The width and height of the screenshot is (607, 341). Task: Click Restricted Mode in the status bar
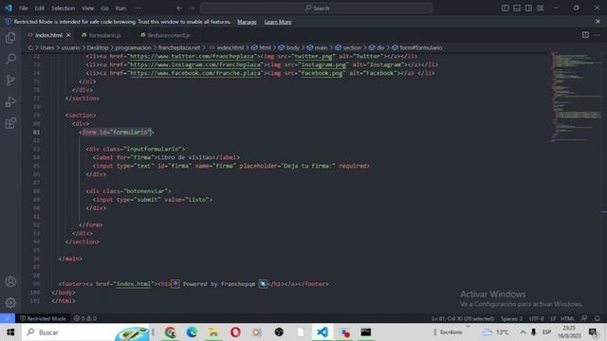[43, 318]
